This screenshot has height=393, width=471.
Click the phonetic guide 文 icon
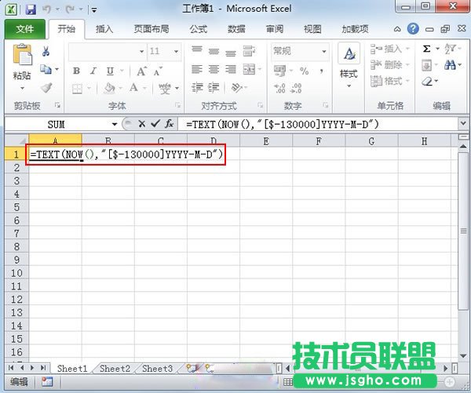coord(165,89)
